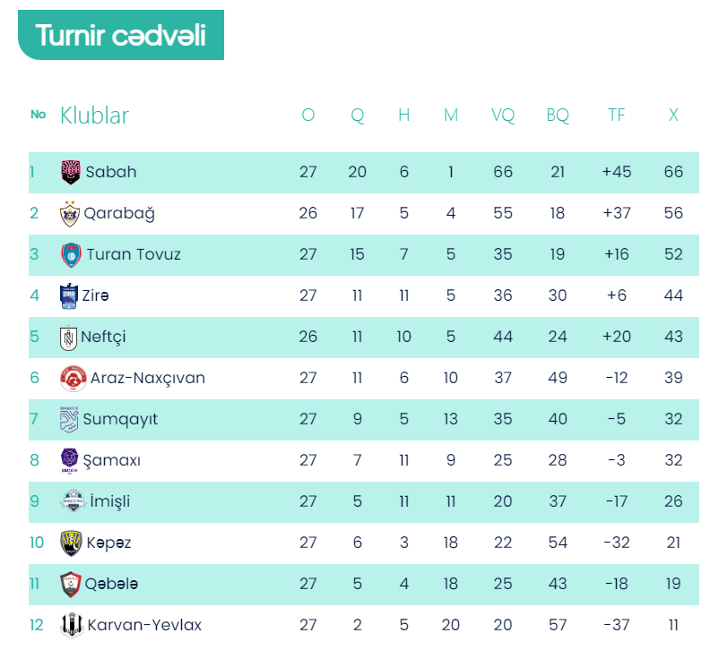Click the Qəbələ club shield logo
710x650 pixels.
coord(71,584)
